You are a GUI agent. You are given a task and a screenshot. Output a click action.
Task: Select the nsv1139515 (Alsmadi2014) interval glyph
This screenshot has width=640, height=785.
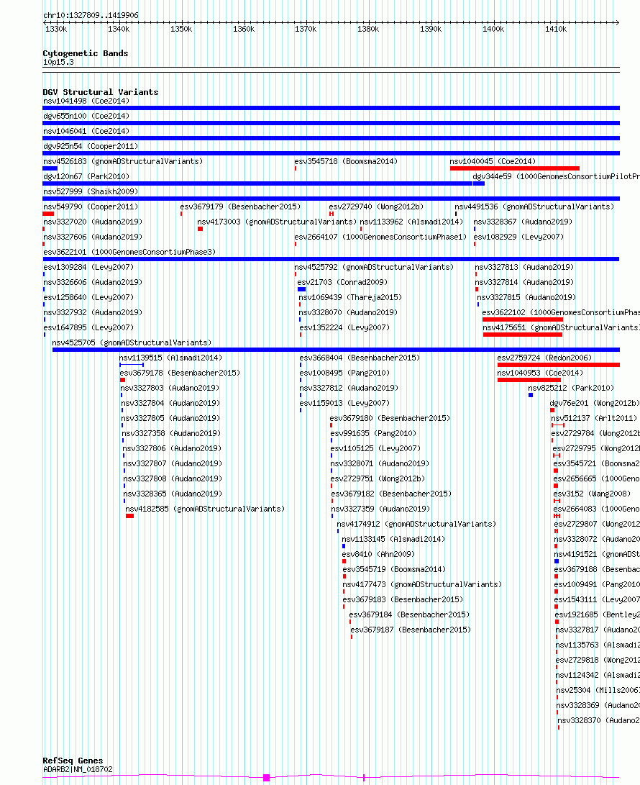point(132,365)
